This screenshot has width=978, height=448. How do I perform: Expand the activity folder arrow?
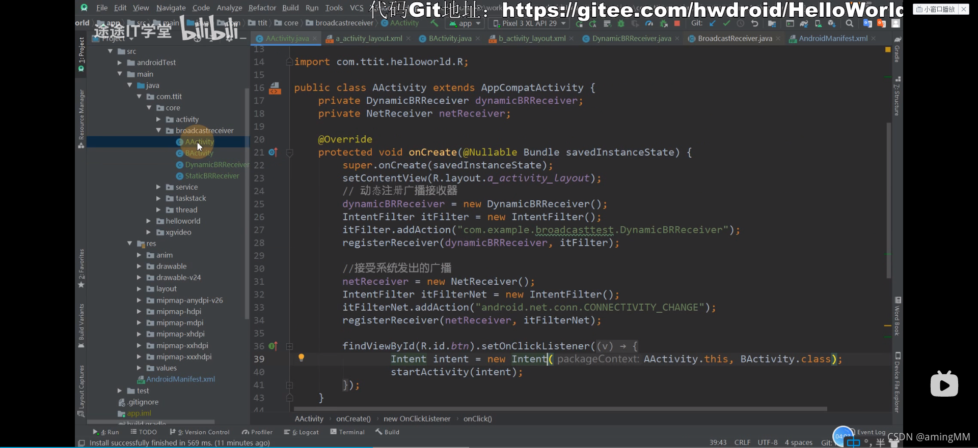click(158, 120)
